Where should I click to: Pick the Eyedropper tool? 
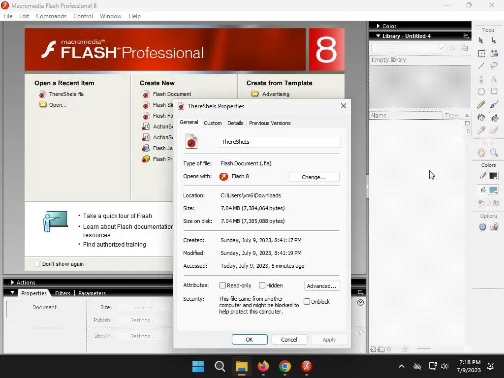[x=481, y=130]
